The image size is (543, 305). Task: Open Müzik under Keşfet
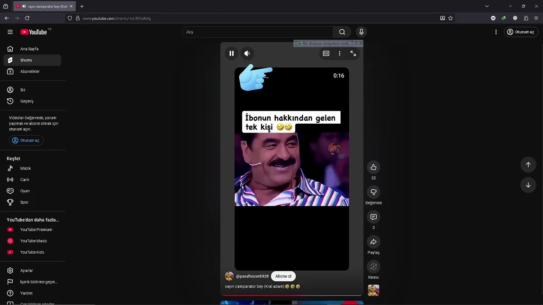pyautogui.click(x=32, y=168)
